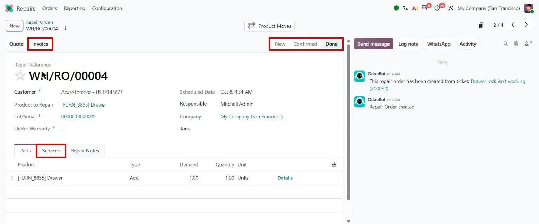Click the Scheduled Date value Oct 8
Viewport: 539px width, 224px height.
(237, 92)
